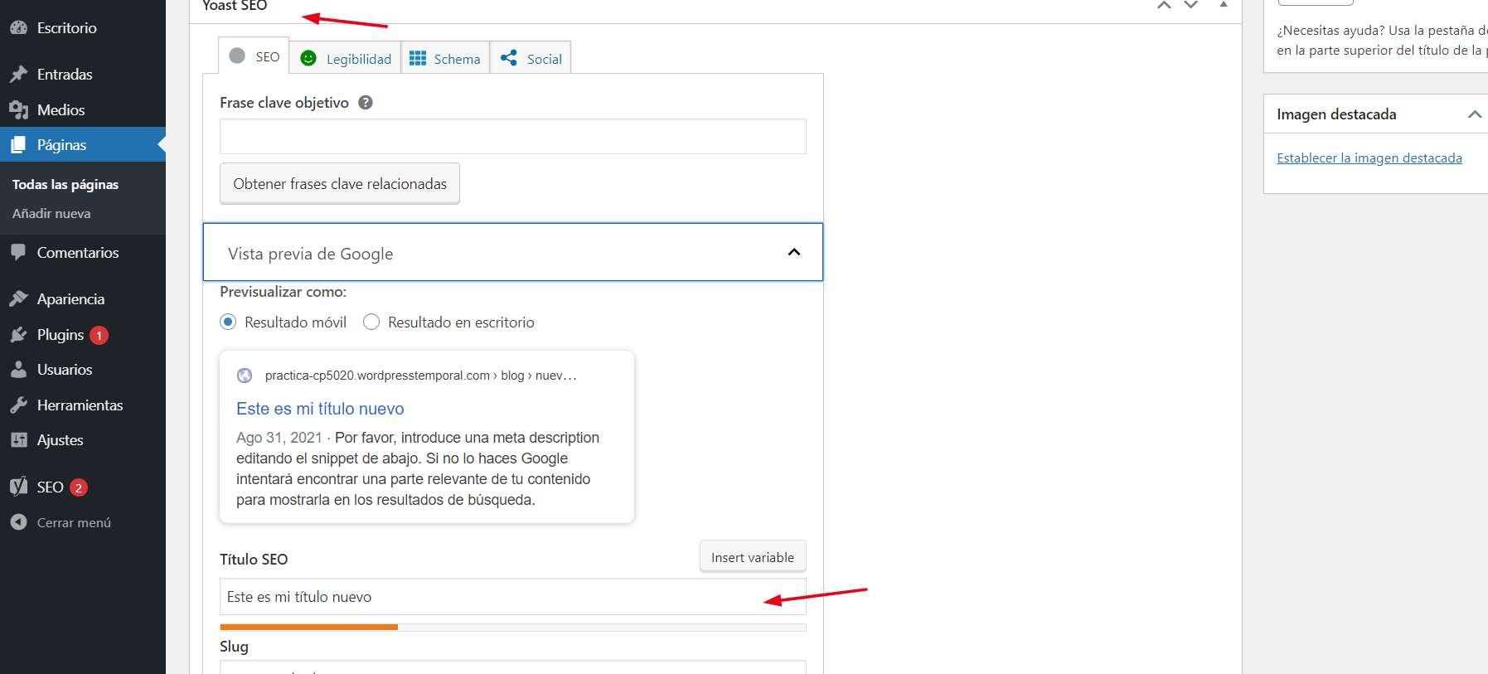The image size is (1488, 674).
Task: Click the green smiley Legibilidad icon
Action: point(308,58)
